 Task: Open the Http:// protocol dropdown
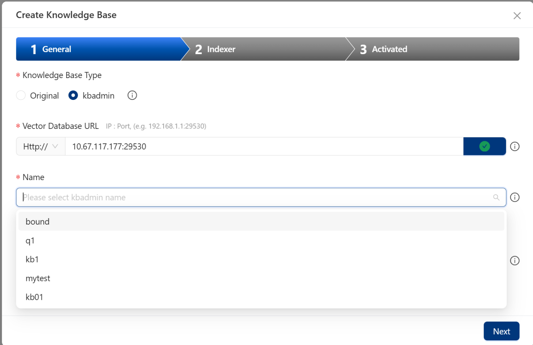[x=41, y=147]
